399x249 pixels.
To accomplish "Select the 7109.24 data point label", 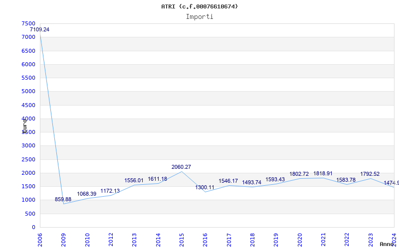I will coord(39,30).
